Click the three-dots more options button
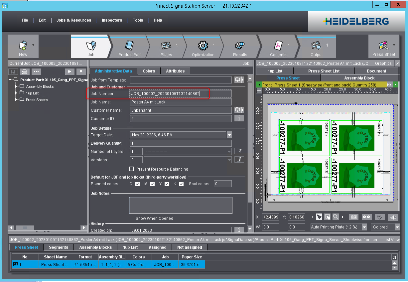This screenshot has height=282, width=408. [36, 71]
